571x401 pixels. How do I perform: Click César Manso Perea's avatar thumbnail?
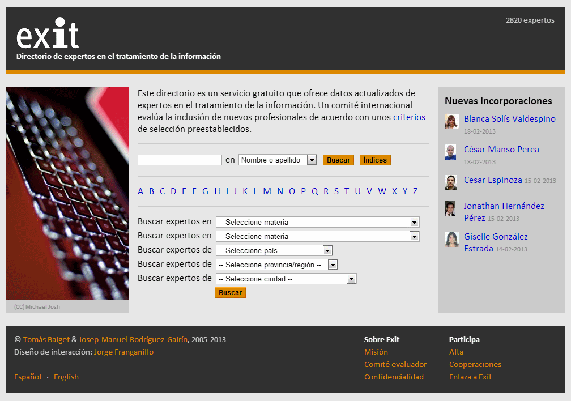[x=450, y=152]
